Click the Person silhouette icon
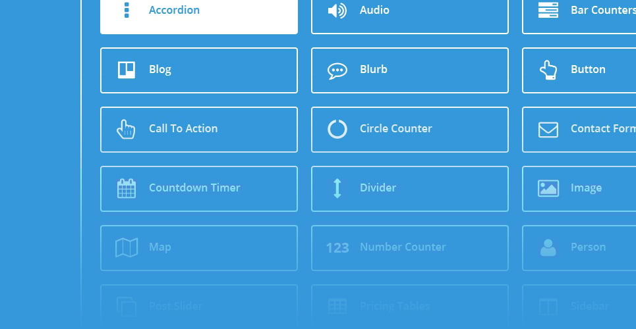 (548, 247)
